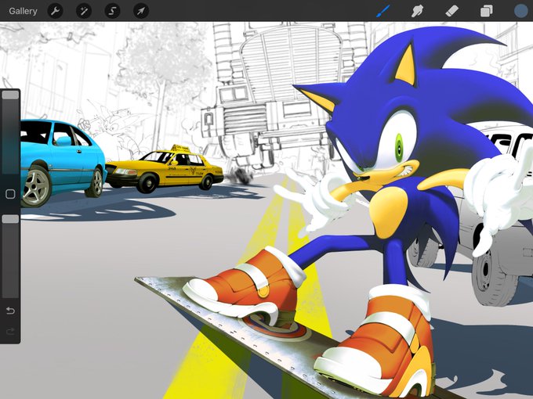The height and width of the screenshot is (399, 533).
Task: Open the active color picker
Action: (x=520, y=11)
